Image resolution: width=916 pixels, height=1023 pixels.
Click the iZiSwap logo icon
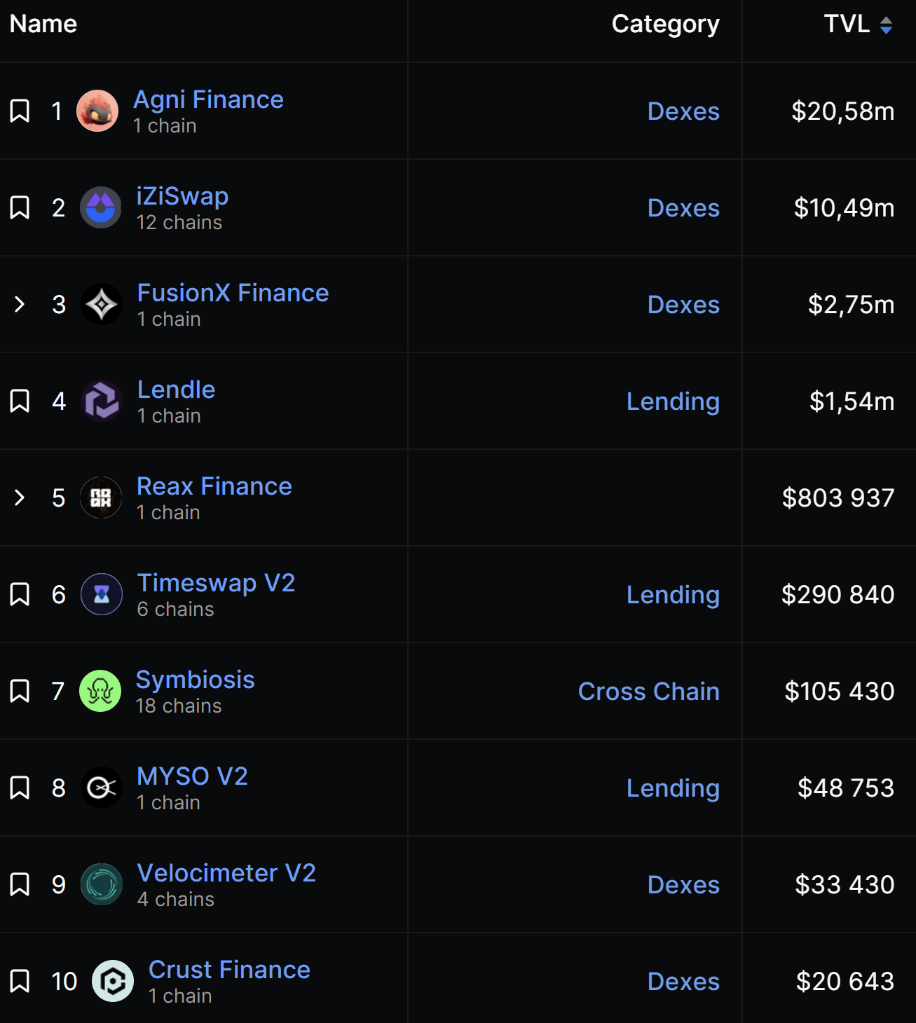click(x=101, y=207)
